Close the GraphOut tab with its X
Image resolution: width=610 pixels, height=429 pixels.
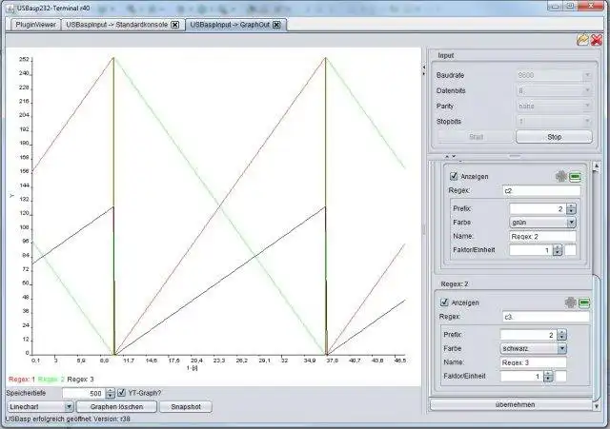276,25
